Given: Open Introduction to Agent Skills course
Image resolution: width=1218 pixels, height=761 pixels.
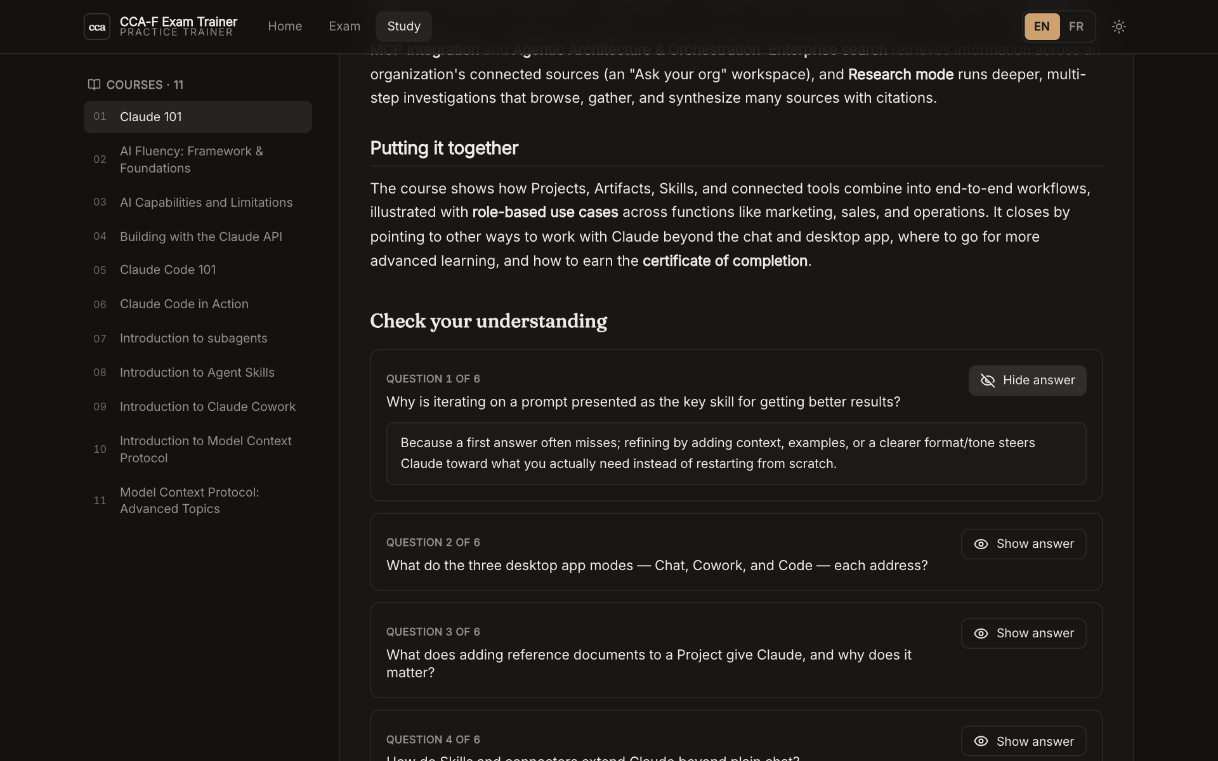Looking at the screenshot, I should (x=198, y=373).
